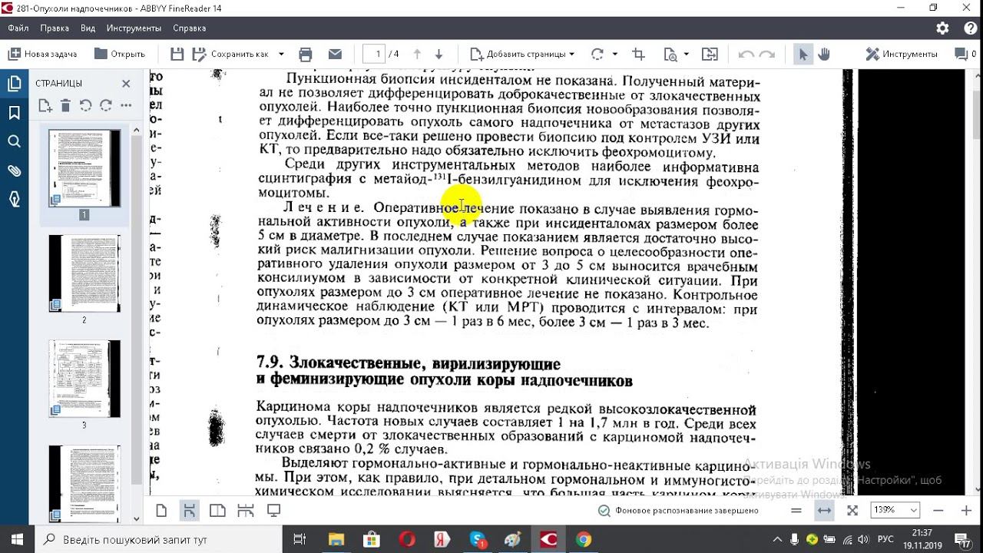Click the Новая задача button
983x553 pixels.
43,54
